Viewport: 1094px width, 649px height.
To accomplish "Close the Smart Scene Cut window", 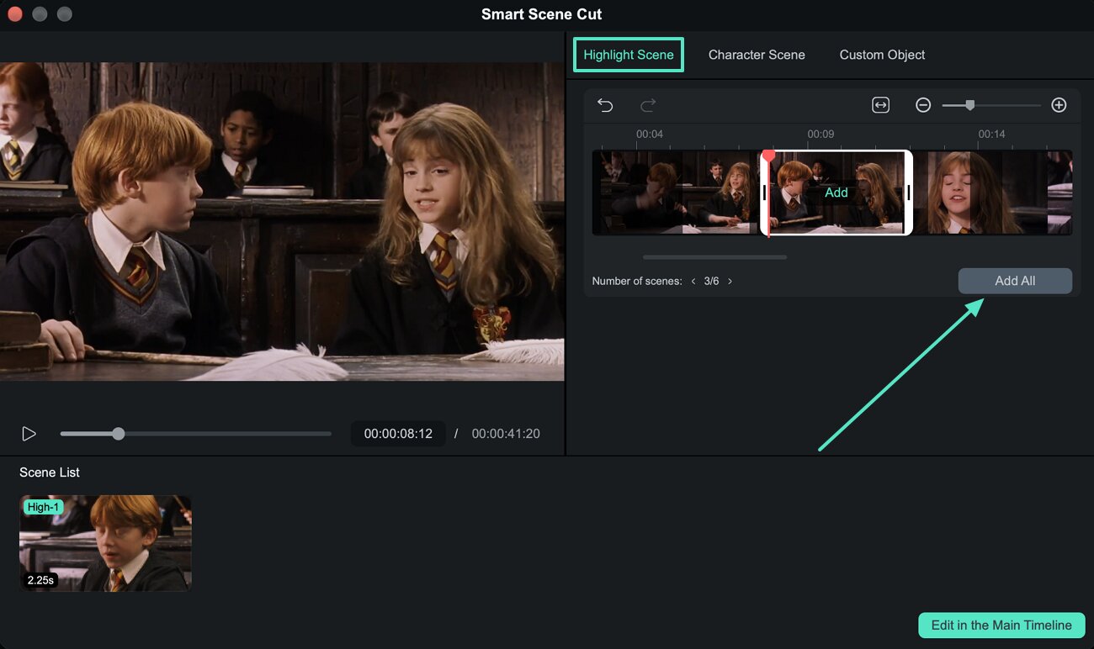I will [14, 14].
